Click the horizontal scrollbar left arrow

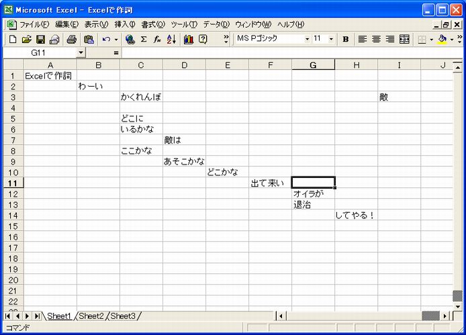click(x=281, y=316)
